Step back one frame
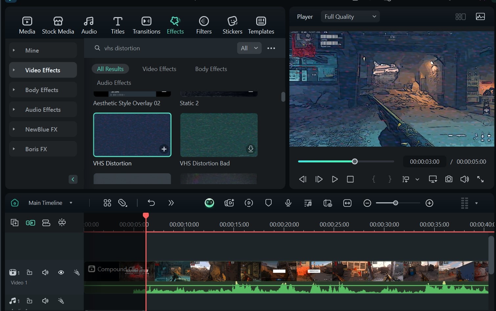Viewport: 496px width, 311px height. pyautogui.click(x=303, y=179)
